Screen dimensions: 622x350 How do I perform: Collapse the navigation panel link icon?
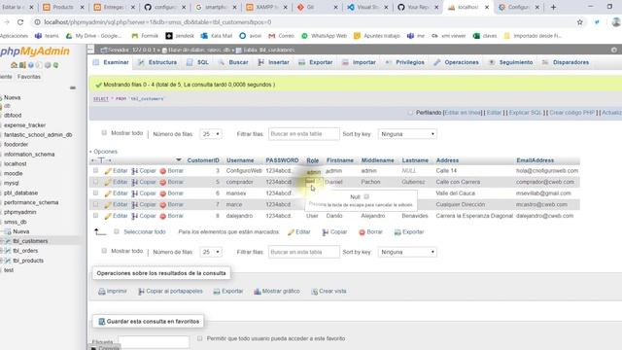coord(73,87)
